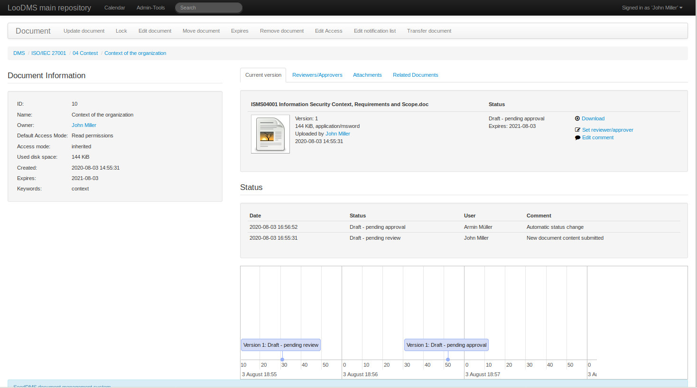Click date cell '2020-08-03 16:55:31'
This screenshot has height=388, width=697.
274,238
